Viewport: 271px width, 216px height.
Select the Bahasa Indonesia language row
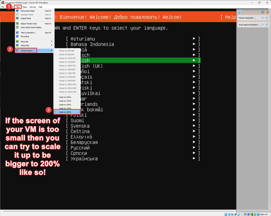(133, 44)
